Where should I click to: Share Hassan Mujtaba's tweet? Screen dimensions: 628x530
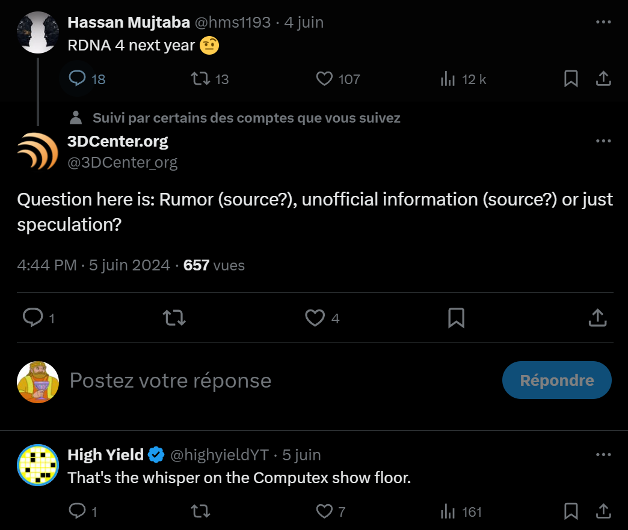point(603,79)
